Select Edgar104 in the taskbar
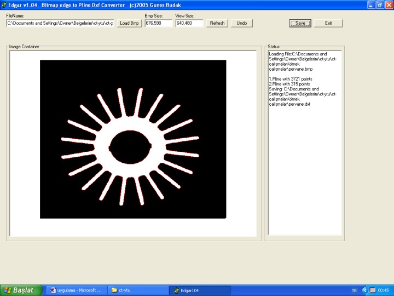This screenshot has height=296, width=394. coord(200,290)
